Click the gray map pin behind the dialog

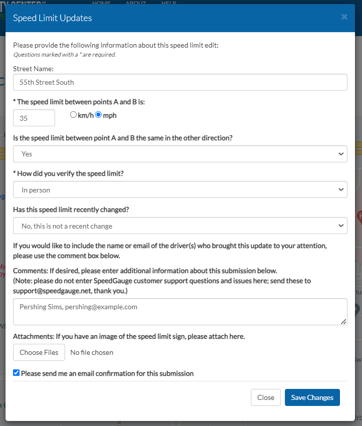pyautogui.click(x=358, y=309)
